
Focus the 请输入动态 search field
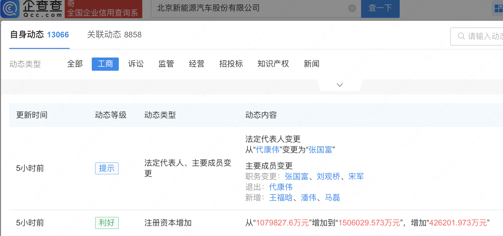click(477, 36)
